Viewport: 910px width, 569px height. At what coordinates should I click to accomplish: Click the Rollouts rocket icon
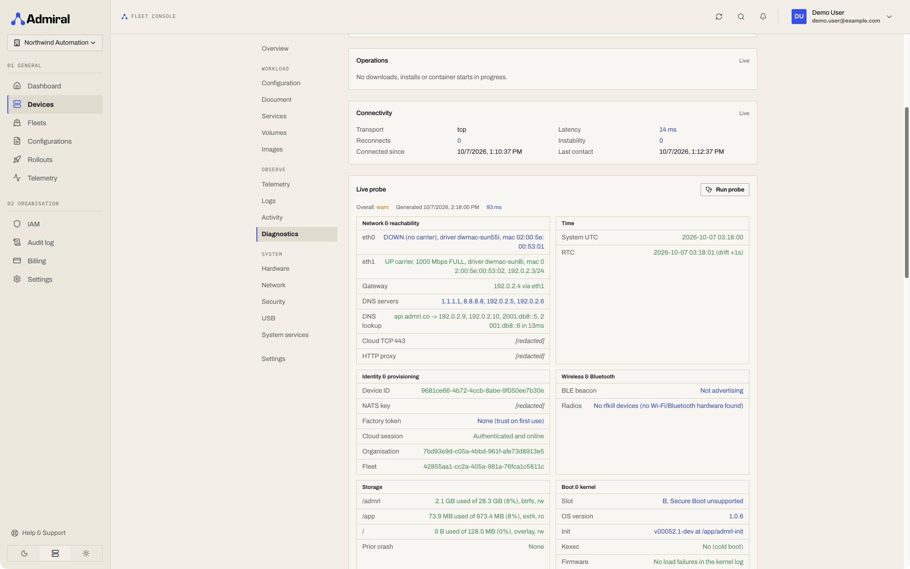(x=17, y=159)
